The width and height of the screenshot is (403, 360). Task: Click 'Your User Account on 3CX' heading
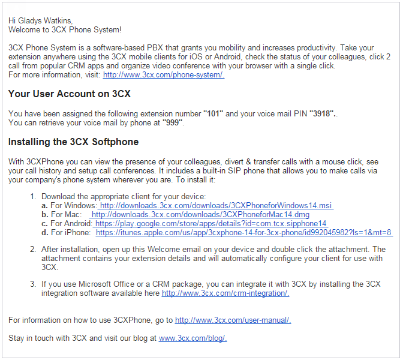tap(70, 94)
